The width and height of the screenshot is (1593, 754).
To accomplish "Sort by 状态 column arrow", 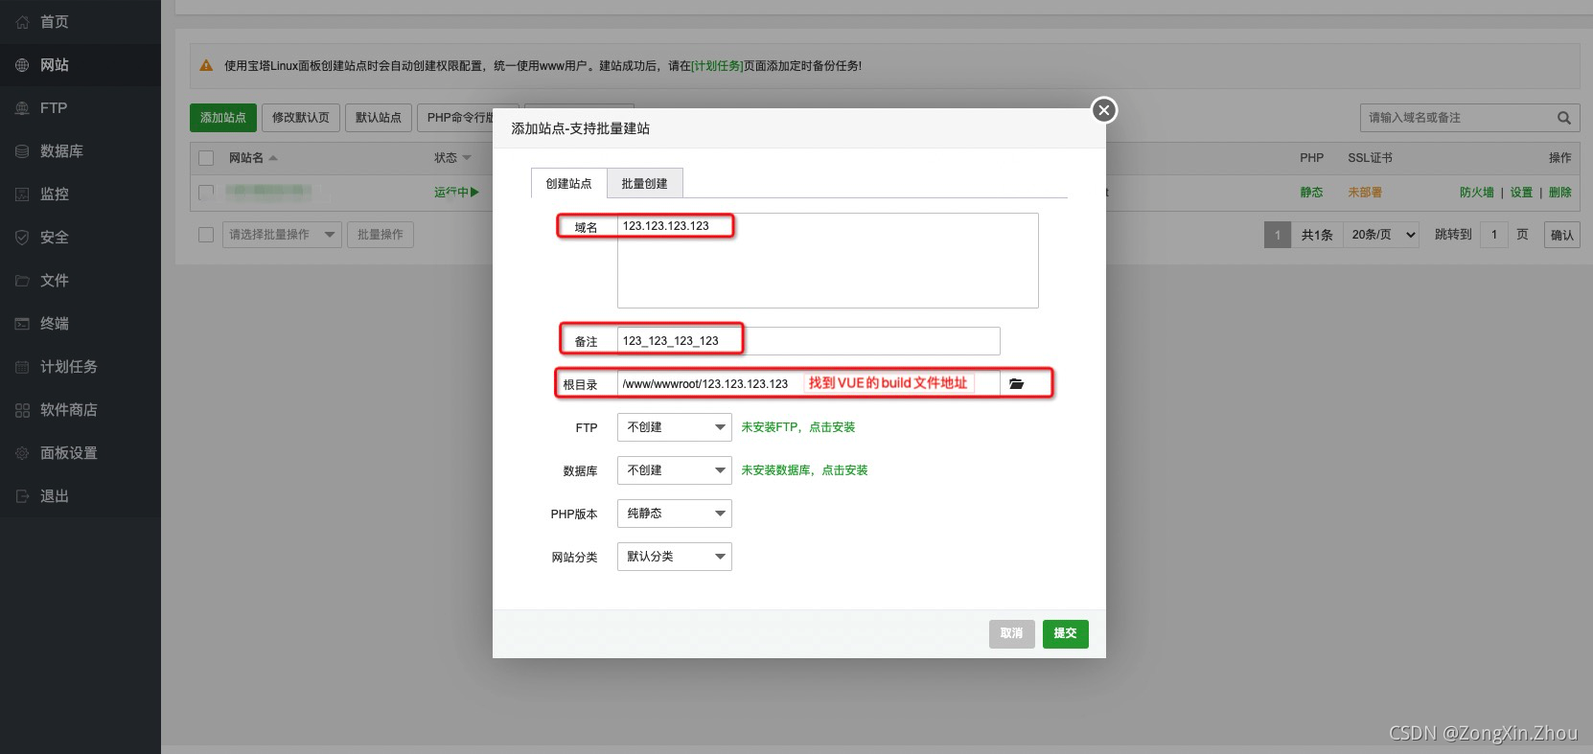I will pos(467,158).
